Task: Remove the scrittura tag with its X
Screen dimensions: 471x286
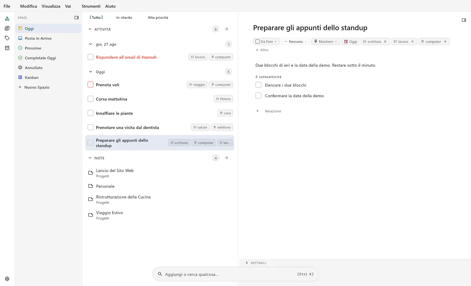Action: pyautogui.click(x=385, y=42)
